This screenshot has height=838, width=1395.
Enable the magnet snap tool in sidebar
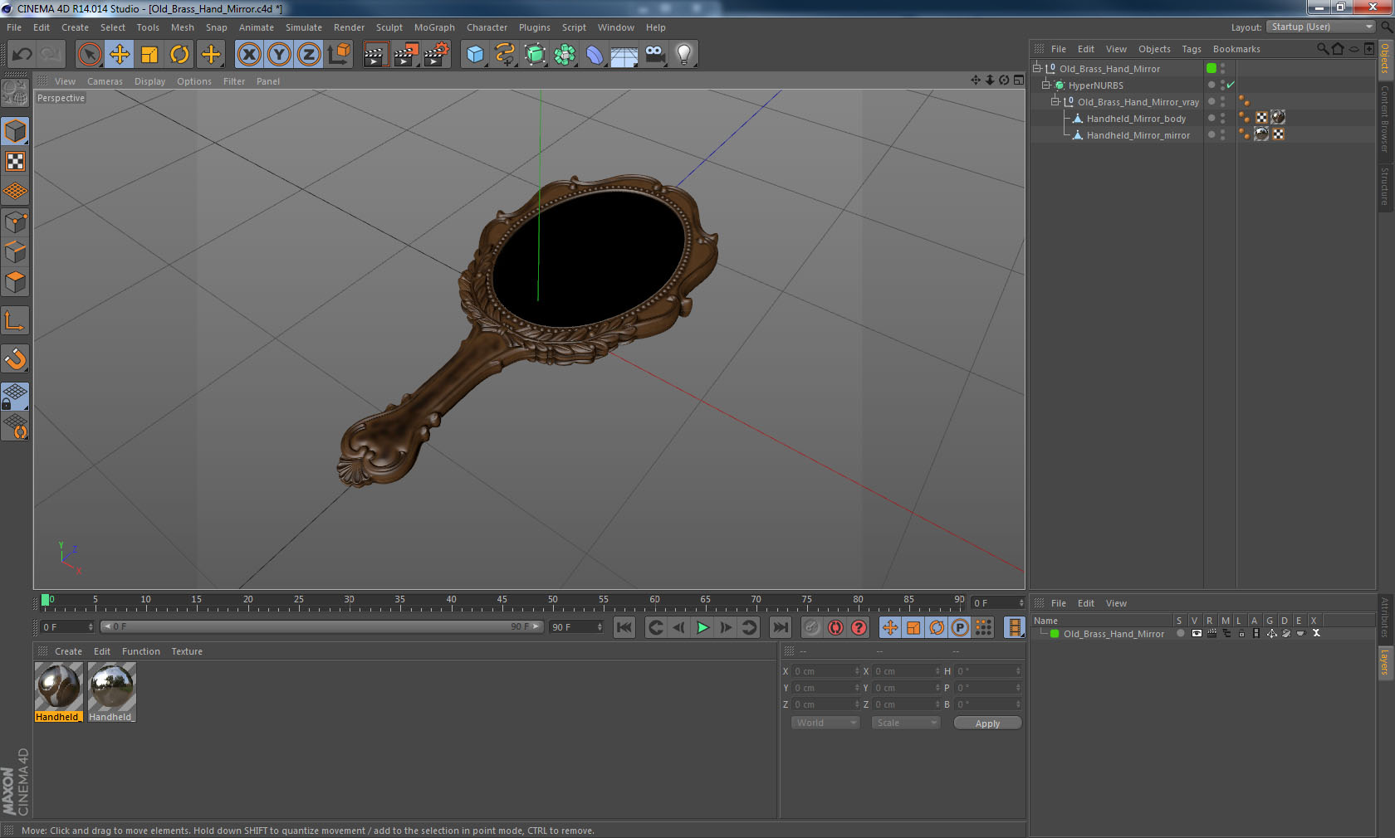coord(15,358)
